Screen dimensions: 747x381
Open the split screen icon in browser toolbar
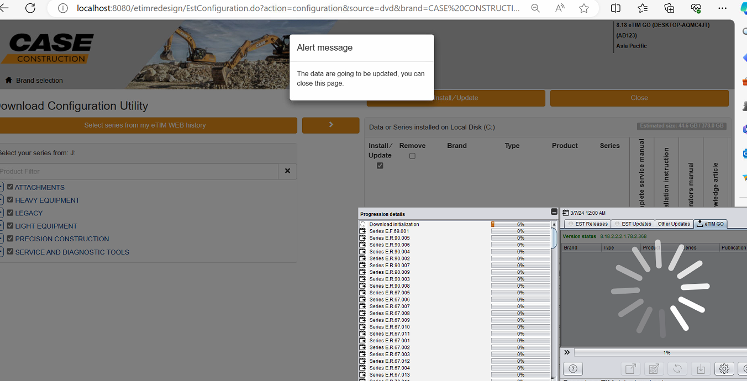tap(616, 8)
